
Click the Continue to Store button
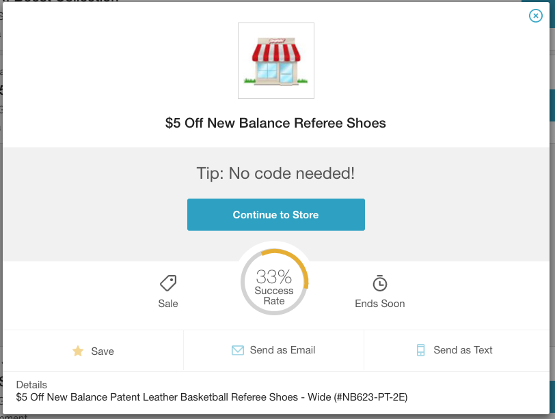coord(276,214)
